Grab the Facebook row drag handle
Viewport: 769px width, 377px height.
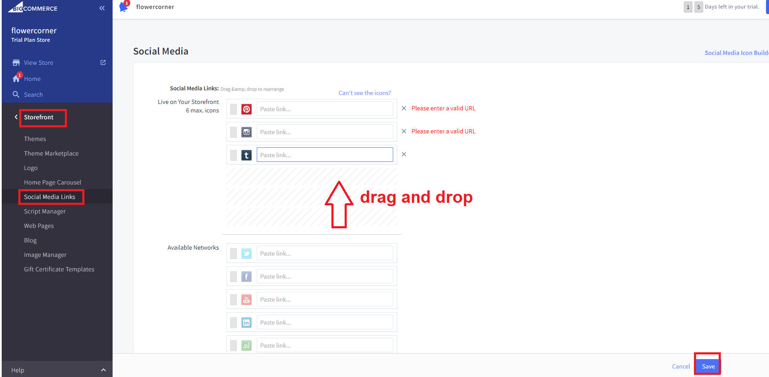coord(233,276)
